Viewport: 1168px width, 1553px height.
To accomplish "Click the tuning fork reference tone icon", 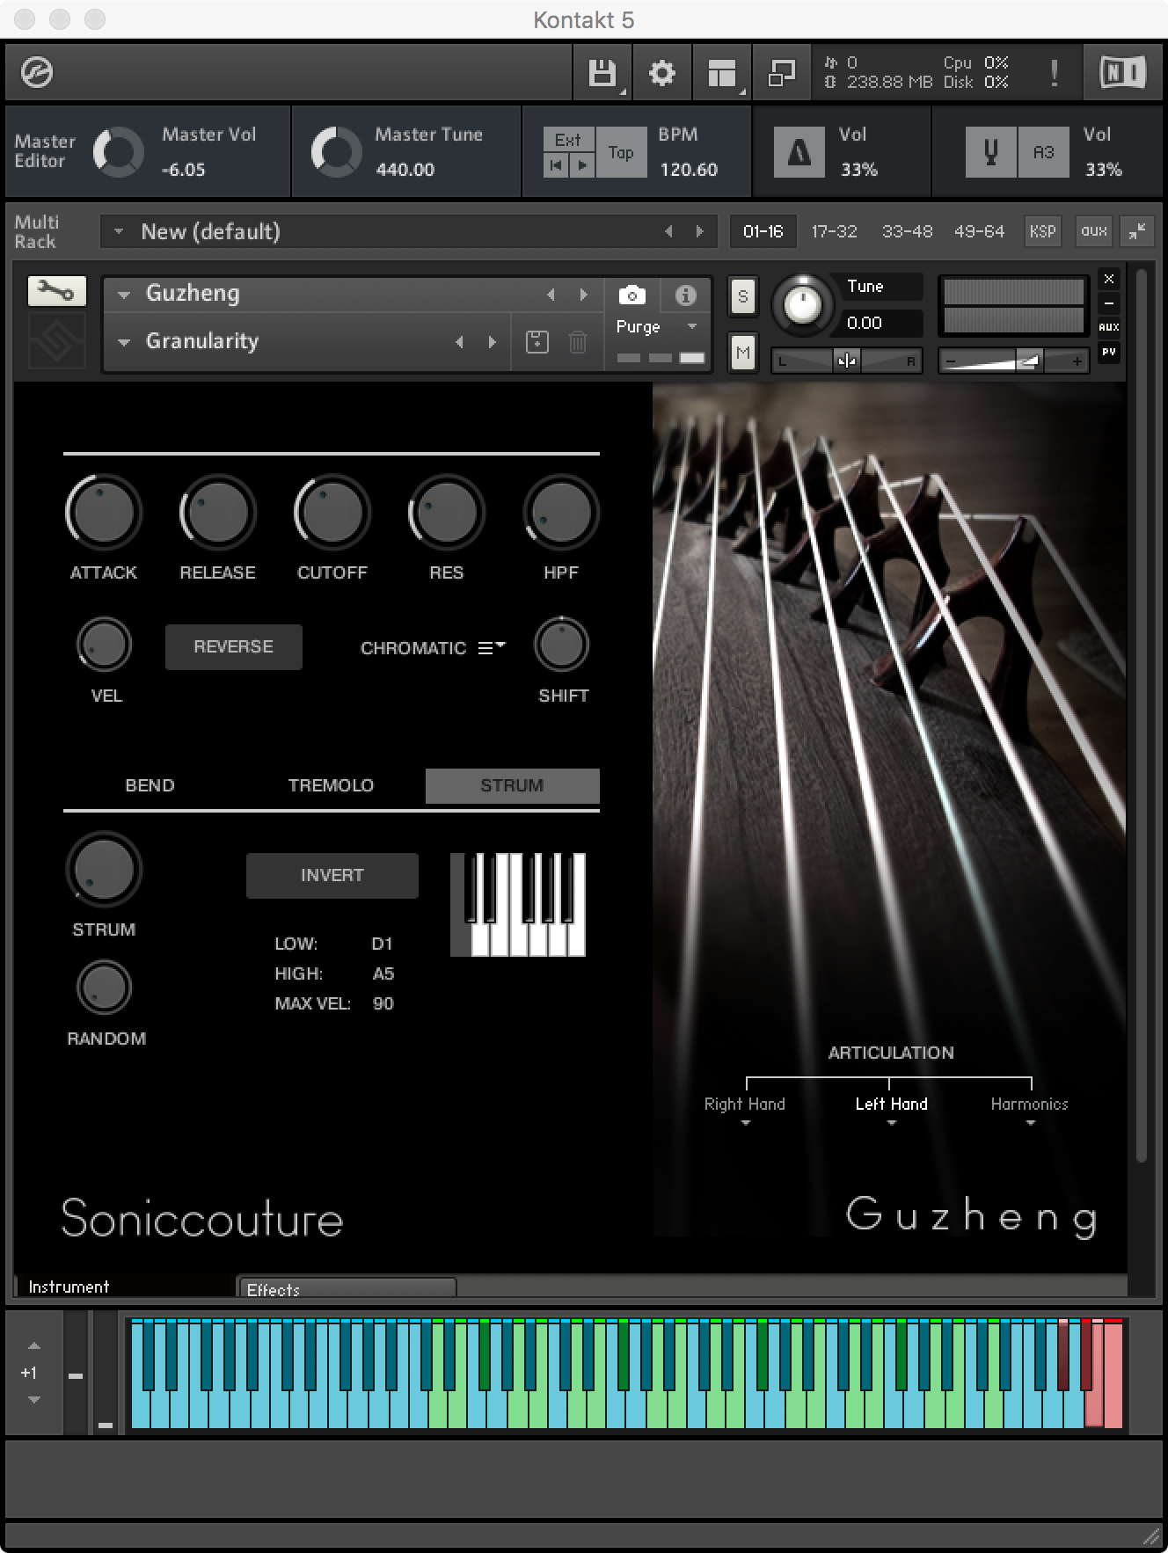I will [x=990, y=152].
